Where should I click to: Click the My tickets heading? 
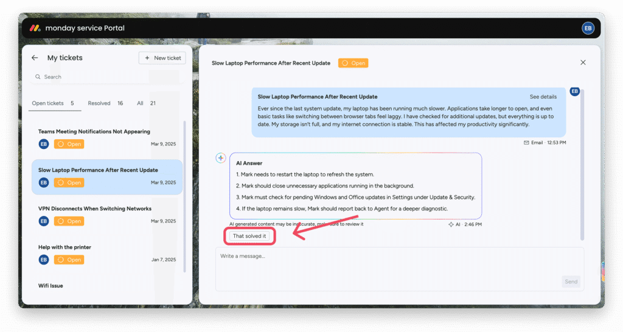64,58
